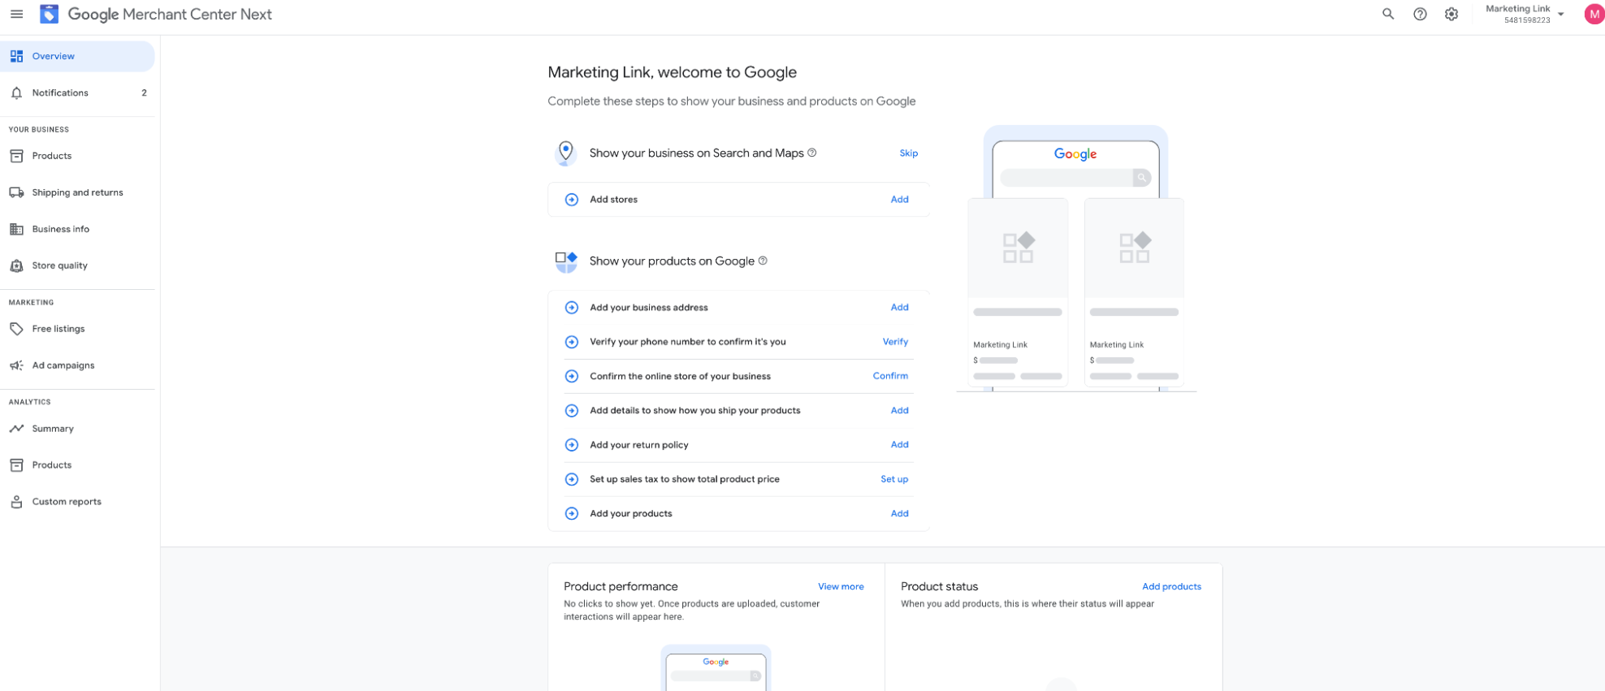
Task: Go to Shipping and returns
Action: point(77,192)
